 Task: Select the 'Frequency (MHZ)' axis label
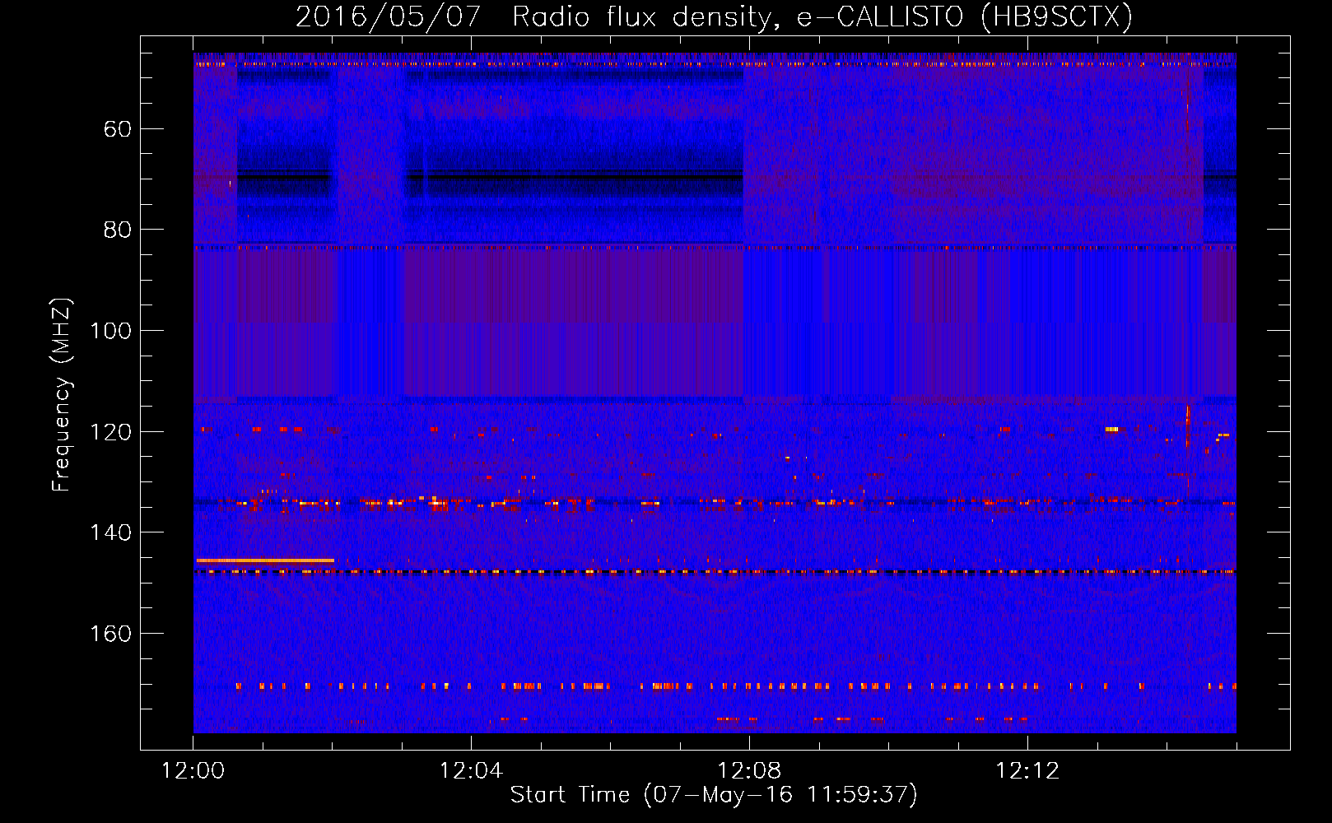coord(62,395)
